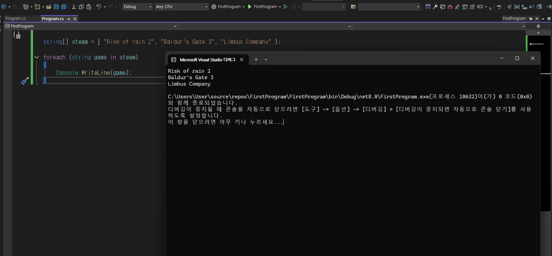Click the Hot Reload flame icon
The image size is (552, 256).
pyautogui.click(x=293, y=7)
